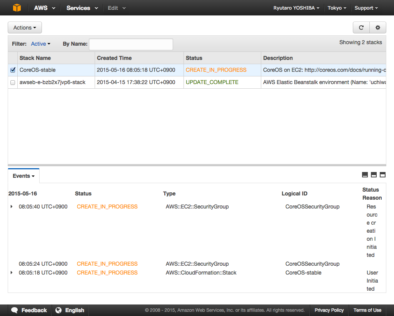Viewport: 394px width, 316px height.
Task: Open Ryutaro YOSHIBA account menu
Action: (x=296, y=8)
